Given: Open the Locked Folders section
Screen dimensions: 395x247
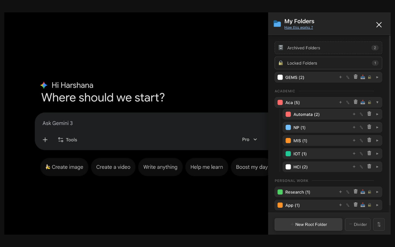Looking at the screenshot, I should point(328,63).
